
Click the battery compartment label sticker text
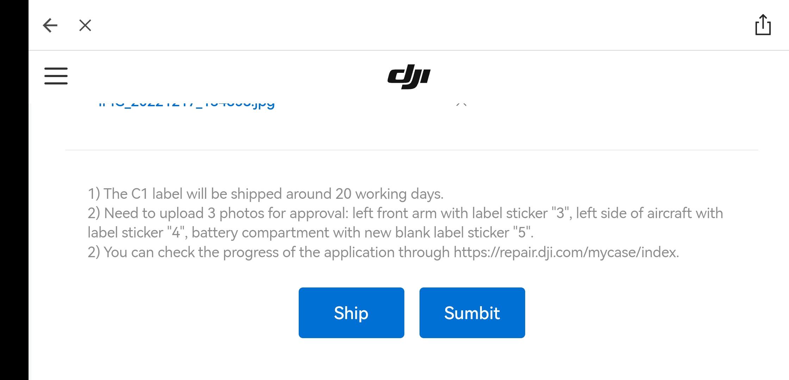(362, 233)
